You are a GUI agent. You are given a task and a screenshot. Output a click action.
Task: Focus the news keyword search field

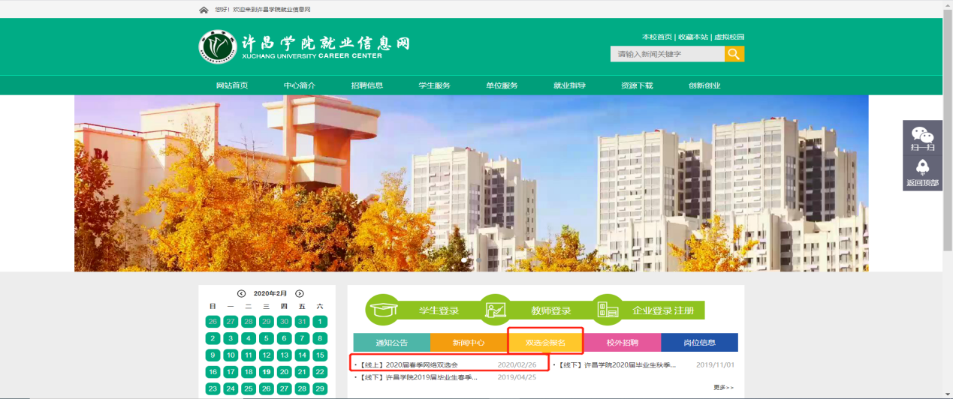tap(667, 54)
